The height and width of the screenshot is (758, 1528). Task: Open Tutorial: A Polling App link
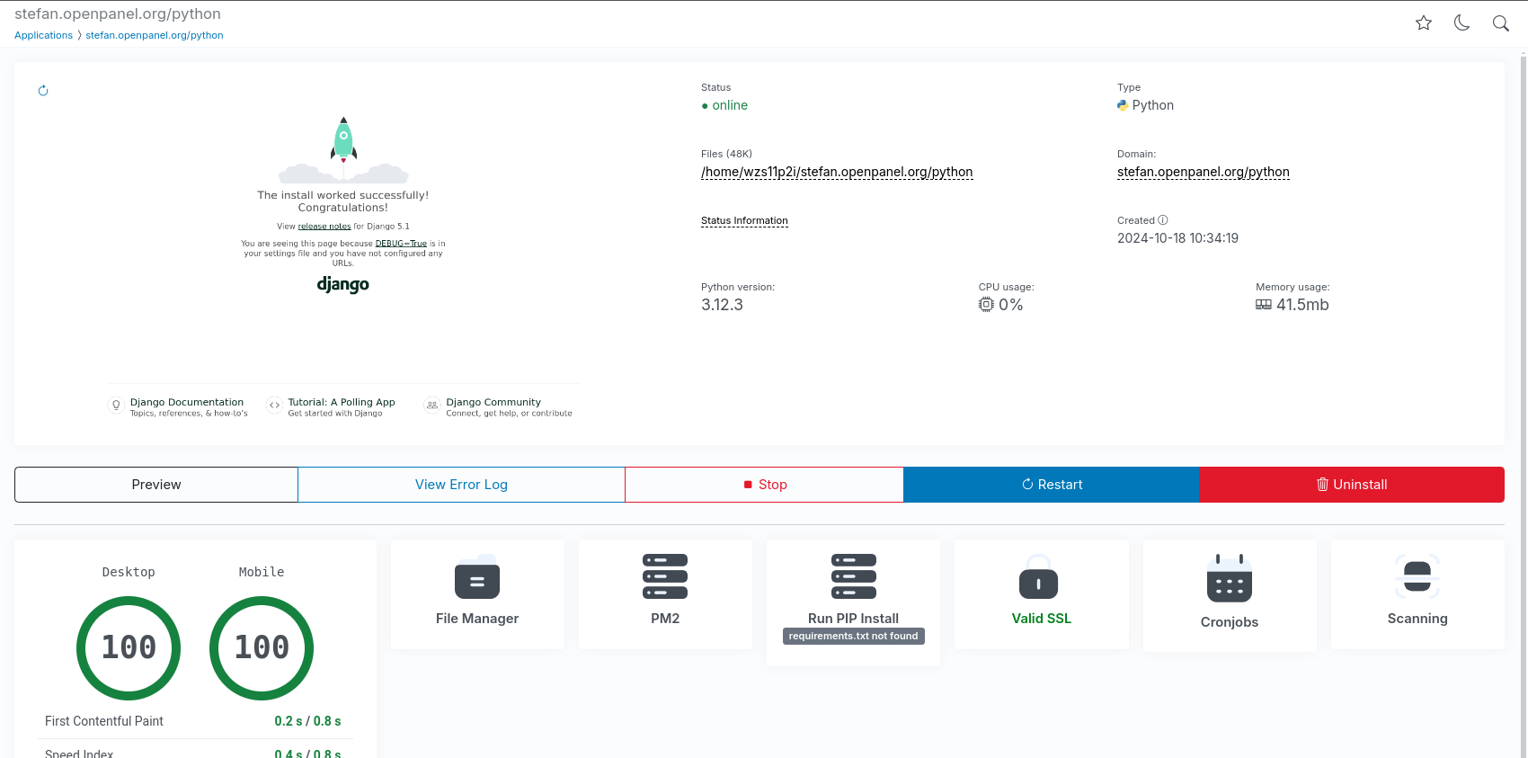tap(342, 402)
